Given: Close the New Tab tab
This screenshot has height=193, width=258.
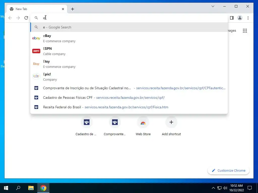Looking at the screenshot, I should (x=63, y=9).
